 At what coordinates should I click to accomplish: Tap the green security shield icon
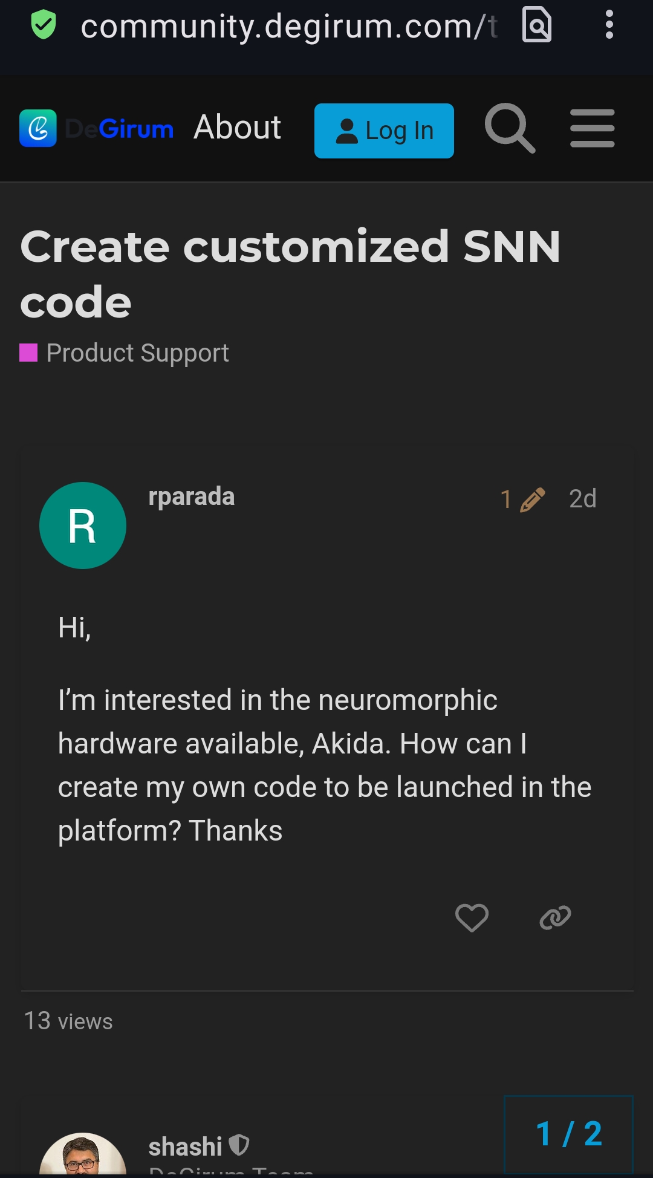pyautogui.click(x=44, y=25)
